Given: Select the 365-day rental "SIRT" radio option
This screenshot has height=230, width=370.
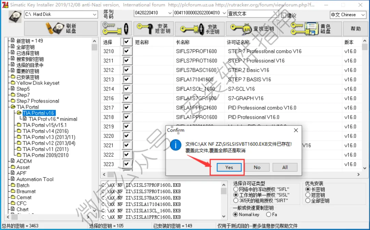Looking at the screenshot, I should coord(235,201).
